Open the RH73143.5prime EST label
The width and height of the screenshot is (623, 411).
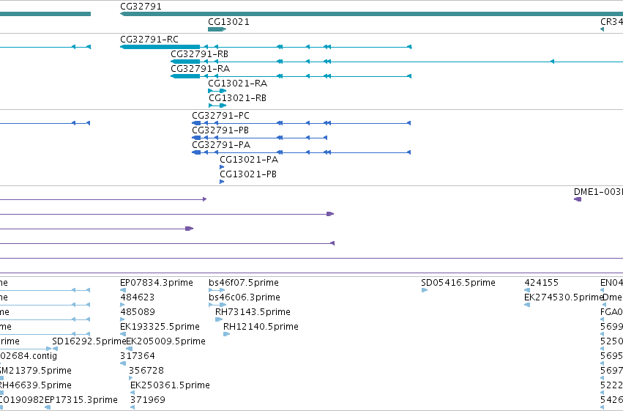[253, 312]
